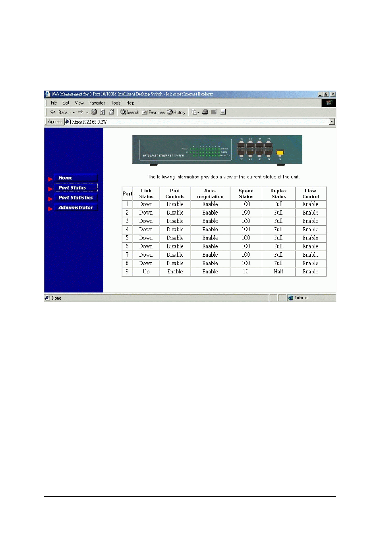Viewport: 379px width, 540px height.
Task: Click the red arrow beside Port Status
Action: (50, 189)
